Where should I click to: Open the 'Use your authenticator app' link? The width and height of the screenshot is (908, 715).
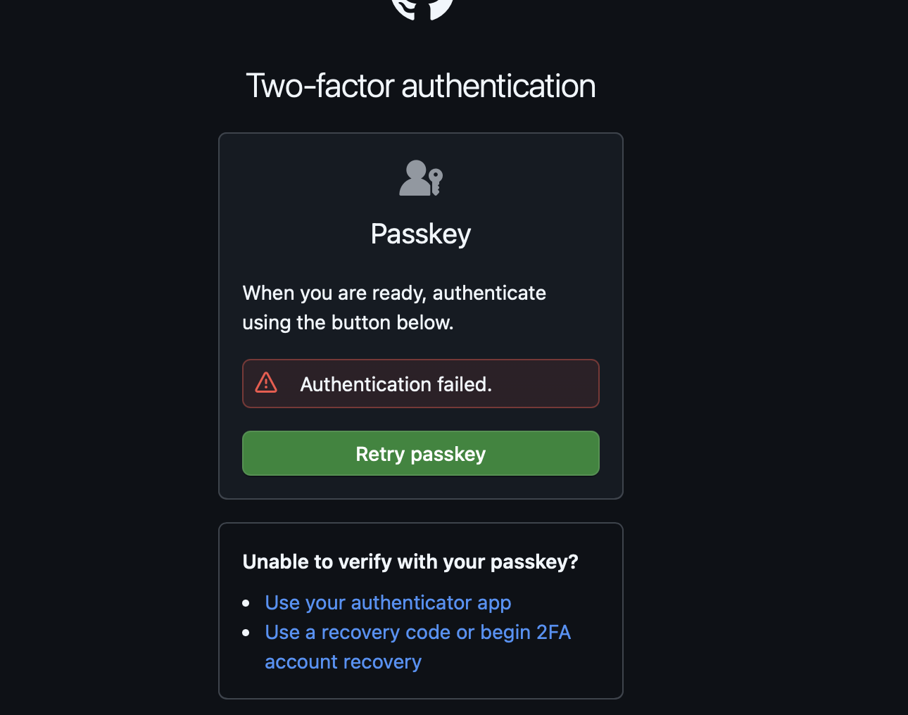(x=388, y=603)
